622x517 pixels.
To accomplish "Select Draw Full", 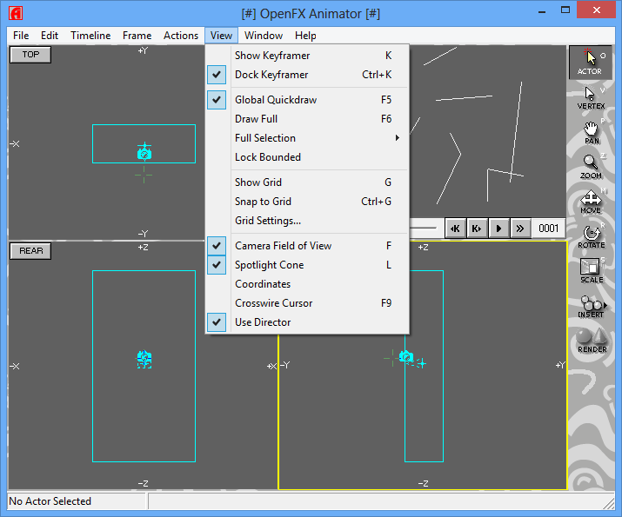I will coord(307,119).
